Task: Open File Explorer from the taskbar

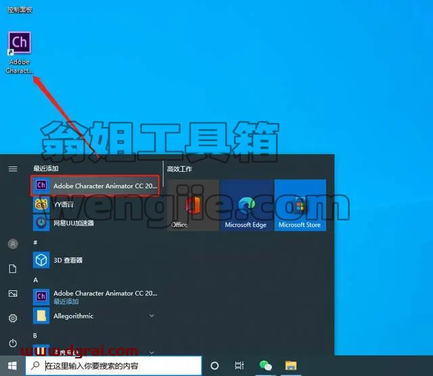Action: (x=291, y=366)
